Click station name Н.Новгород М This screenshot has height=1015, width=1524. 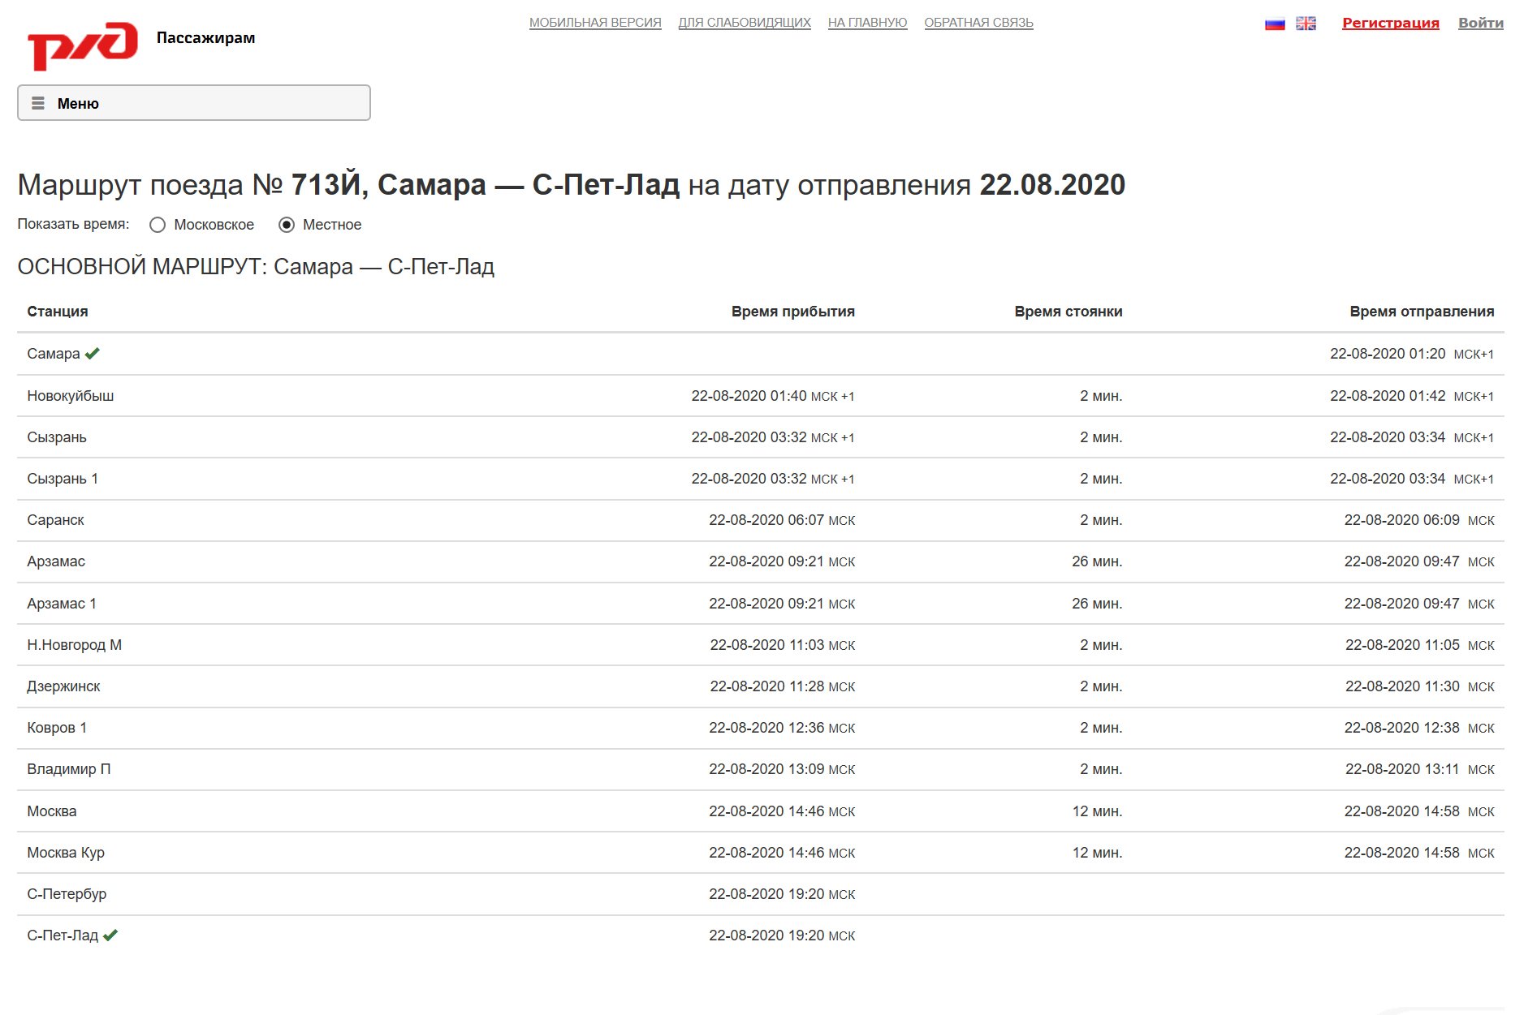tap(75, 645)
